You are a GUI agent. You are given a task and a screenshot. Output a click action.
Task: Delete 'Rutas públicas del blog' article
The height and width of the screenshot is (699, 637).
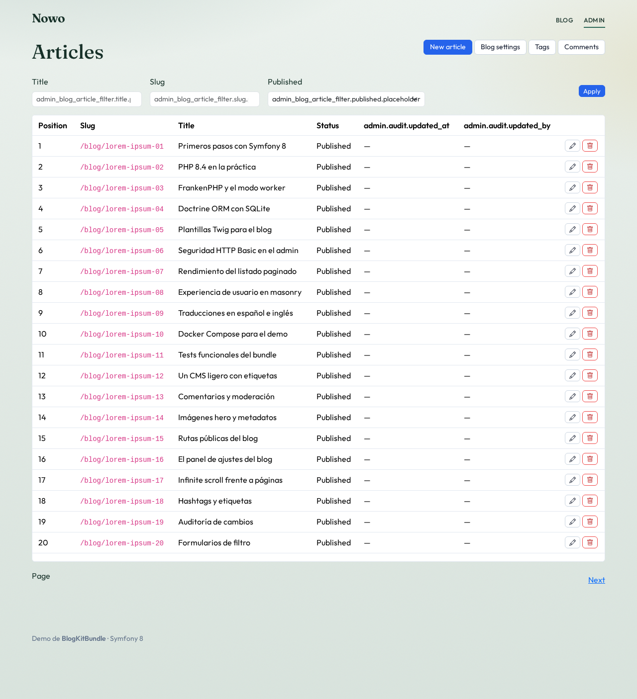[590, 438]
